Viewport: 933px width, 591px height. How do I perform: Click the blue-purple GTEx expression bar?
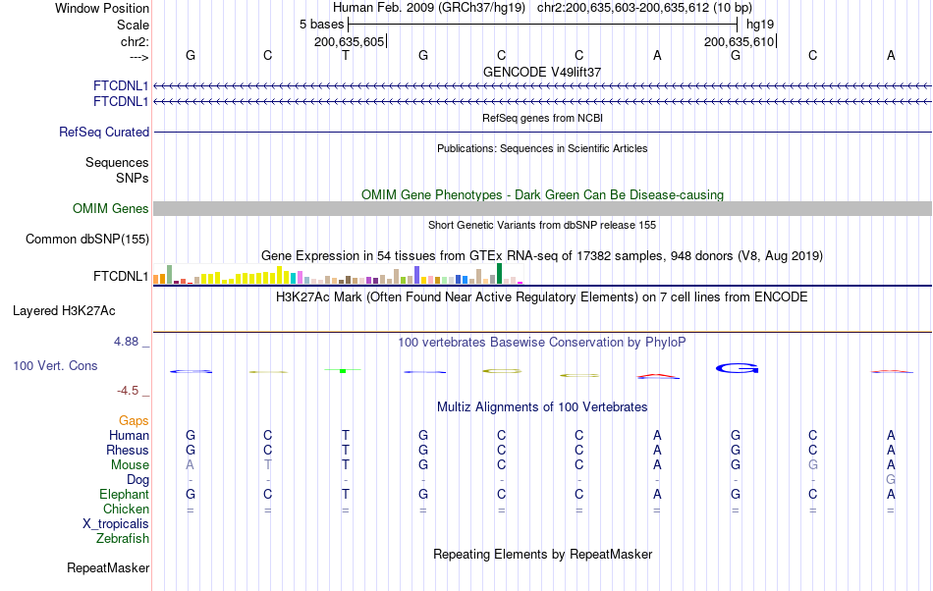click(417, 275)
